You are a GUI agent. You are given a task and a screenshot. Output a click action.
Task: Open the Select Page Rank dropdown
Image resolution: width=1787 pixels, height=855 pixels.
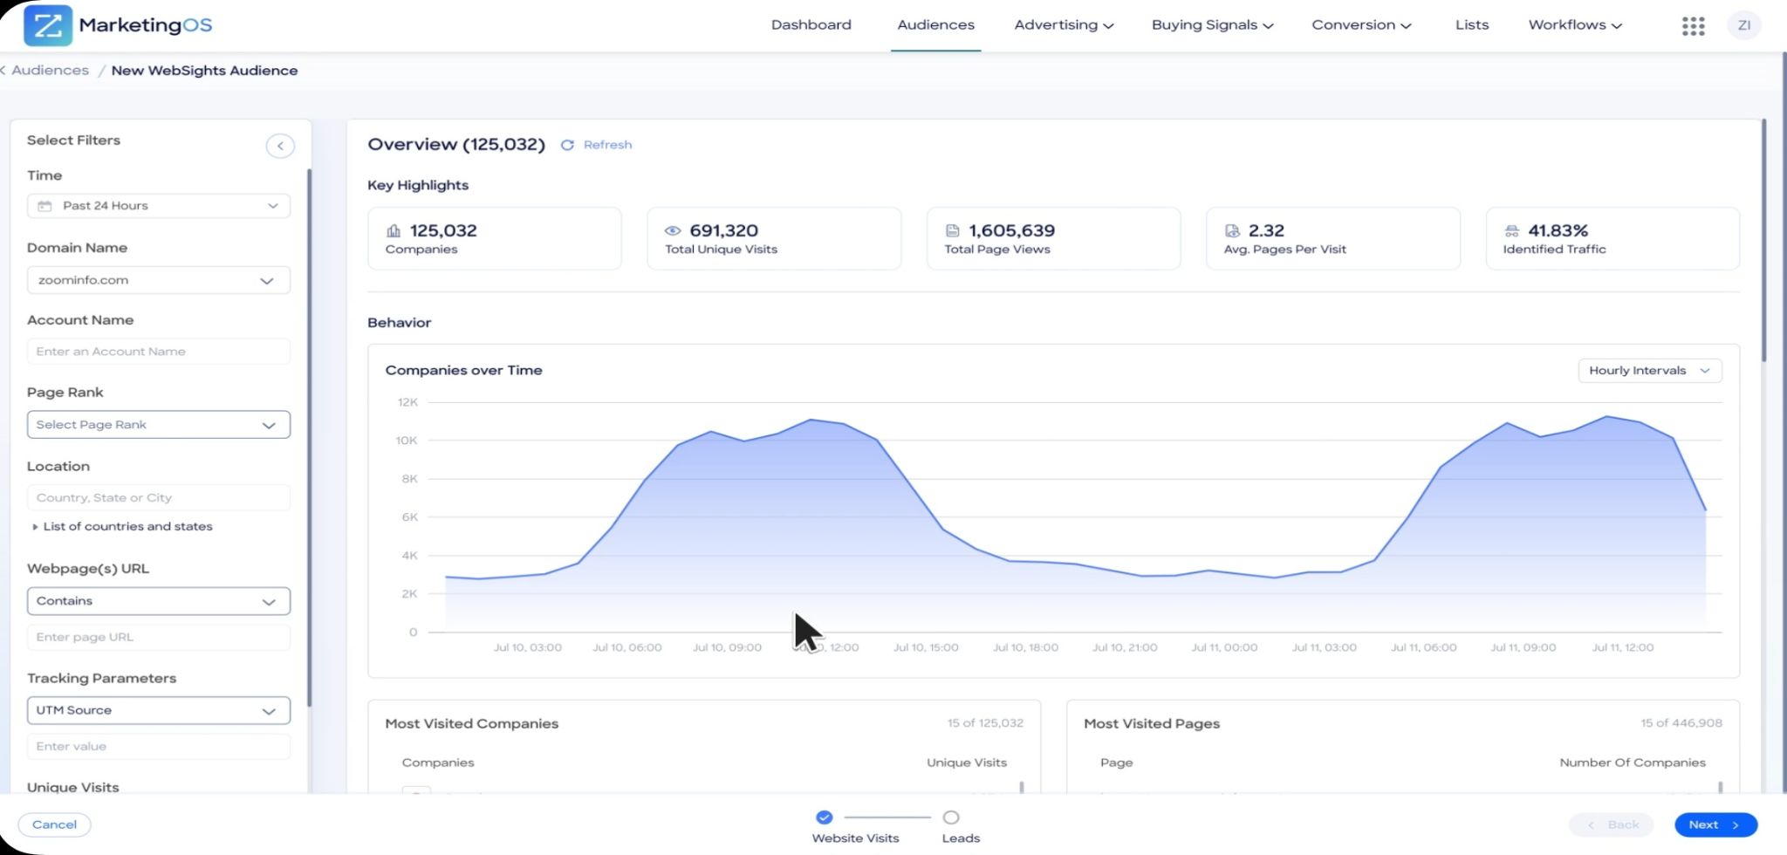click(159, 425)
